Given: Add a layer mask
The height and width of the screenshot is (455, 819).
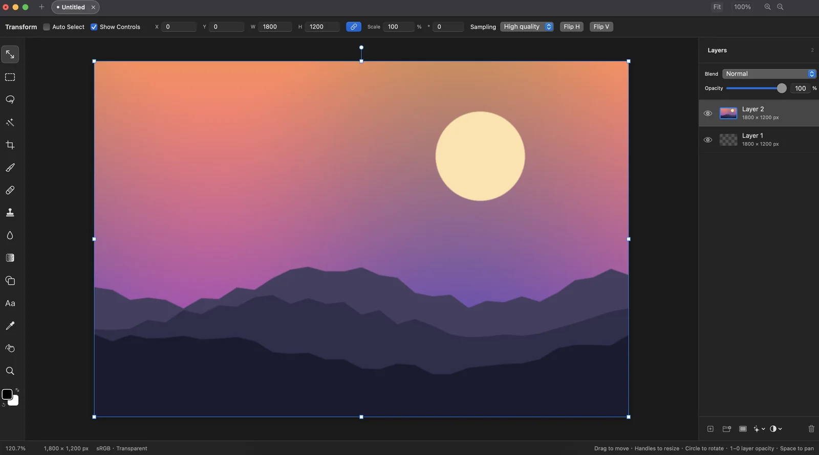Looking at the screenshot, I should point(743,429).
